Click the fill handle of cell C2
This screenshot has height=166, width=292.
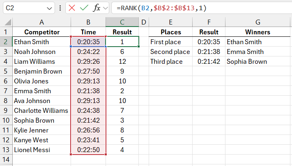pos(138,46)
